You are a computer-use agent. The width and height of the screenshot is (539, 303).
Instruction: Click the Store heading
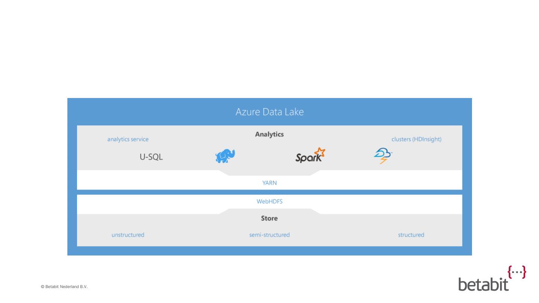tap(269, 218)
